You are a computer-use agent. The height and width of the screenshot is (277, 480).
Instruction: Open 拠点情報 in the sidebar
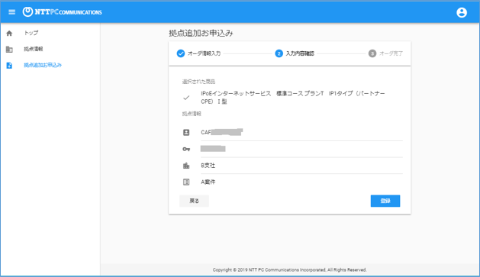coord(34,49)
